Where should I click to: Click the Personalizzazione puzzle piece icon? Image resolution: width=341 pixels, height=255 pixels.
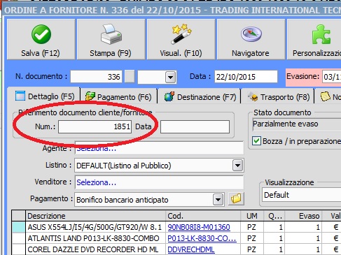tap(321, 34)
